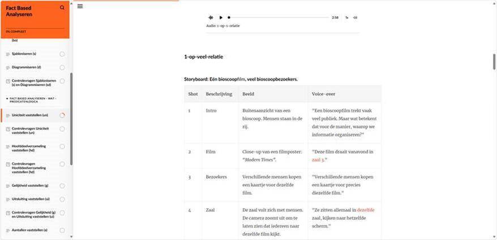Viewport: 497px width, 240px height.
Task: Toggle the hamburger menu icon
Action: (80, 6)
